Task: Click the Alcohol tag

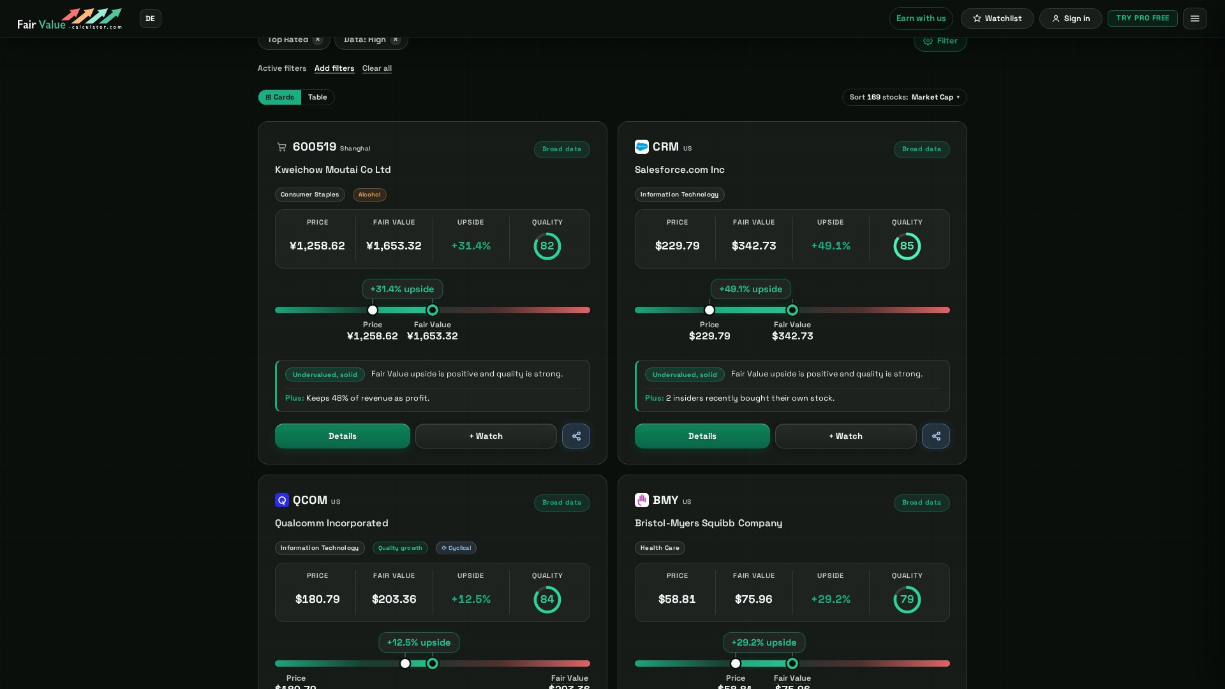Action: (x=369, y=195)
